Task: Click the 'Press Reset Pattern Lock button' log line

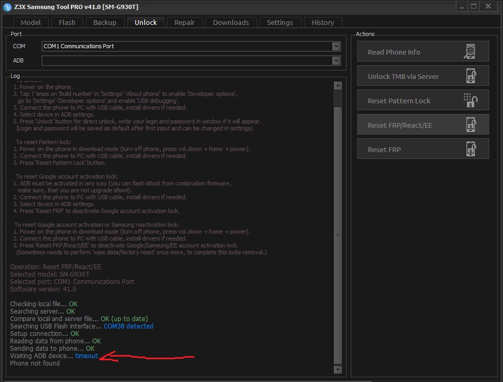Action: click(x=60, y=163)
